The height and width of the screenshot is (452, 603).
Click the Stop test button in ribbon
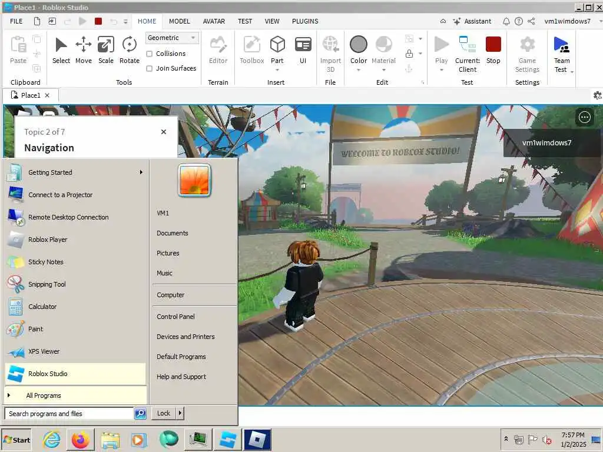click(493, 50)
